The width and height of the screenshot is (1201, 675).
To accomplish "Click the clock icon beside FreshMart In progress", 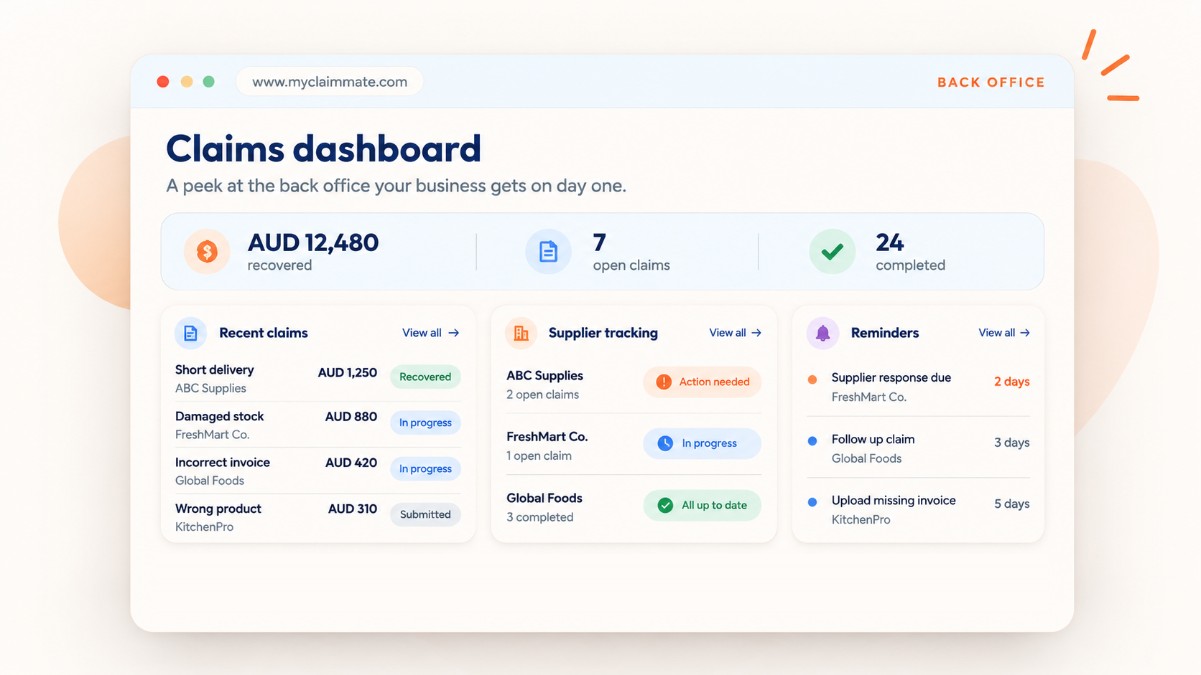I will (x=665, y=443).
